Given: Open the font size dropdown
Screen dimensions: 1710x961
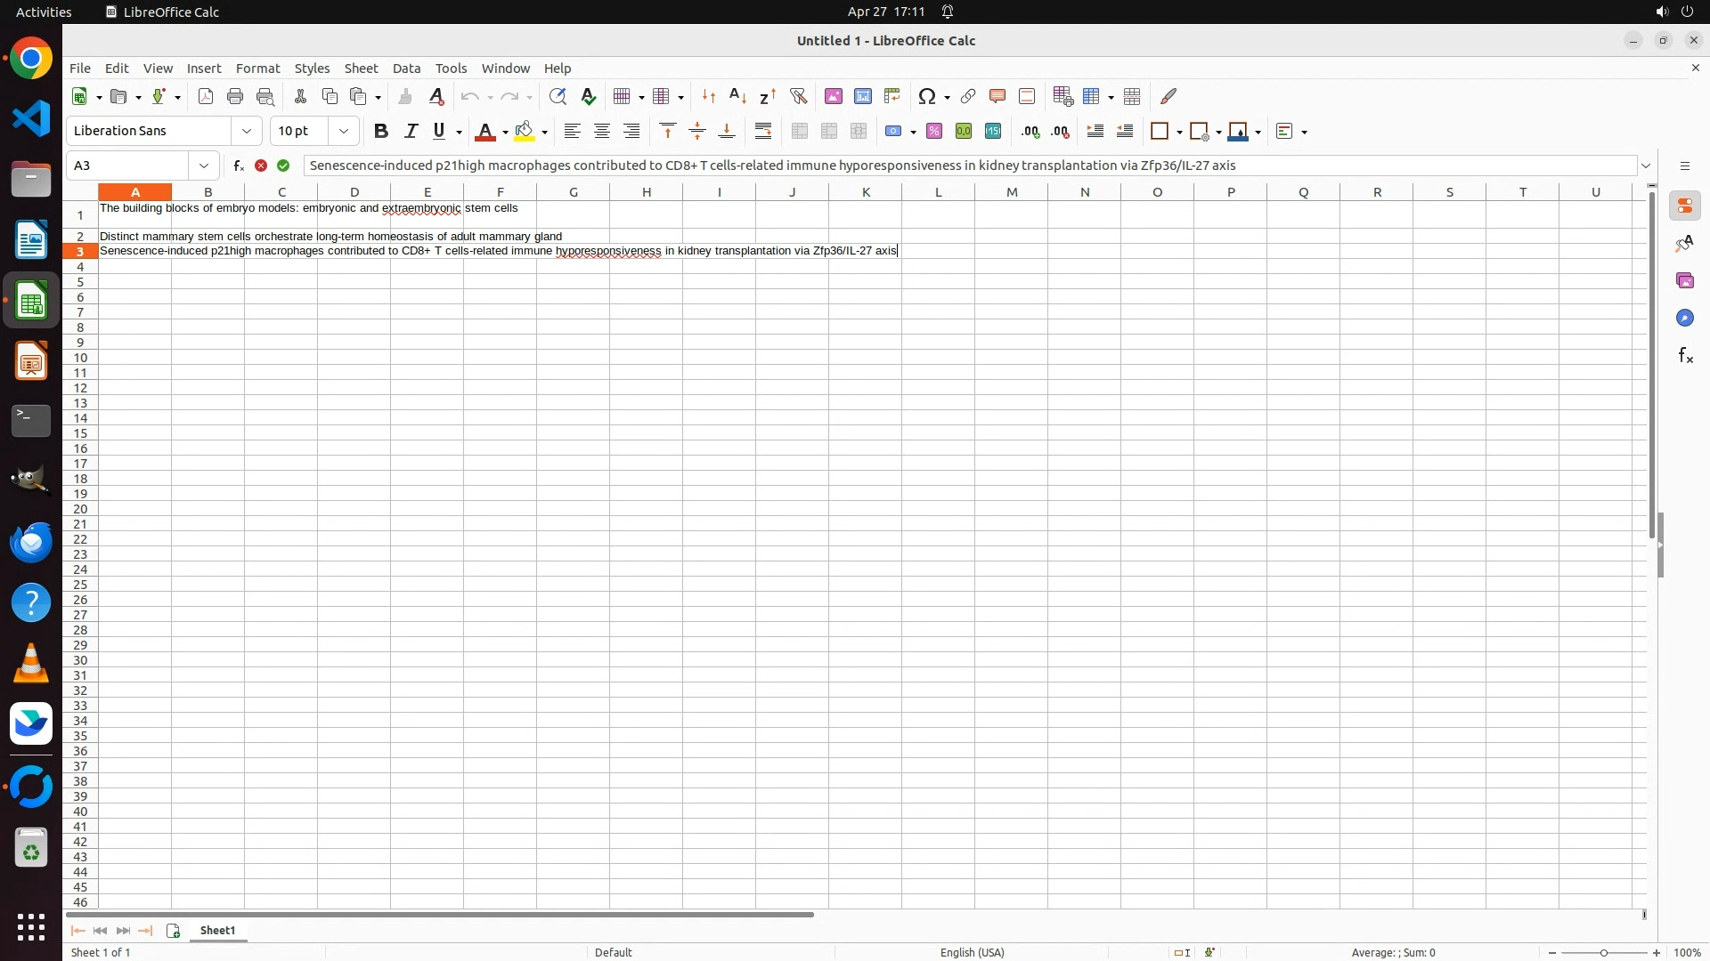Looking at the screenshot, I should coord(344,132).
